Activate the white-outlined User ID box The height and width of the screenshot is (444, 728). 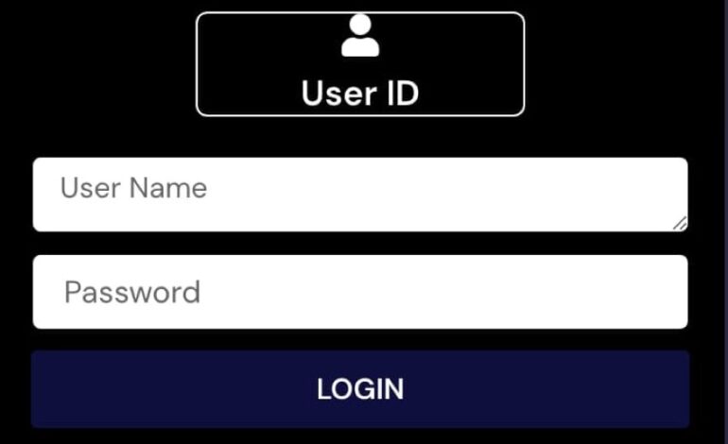(x=360, y=64)
